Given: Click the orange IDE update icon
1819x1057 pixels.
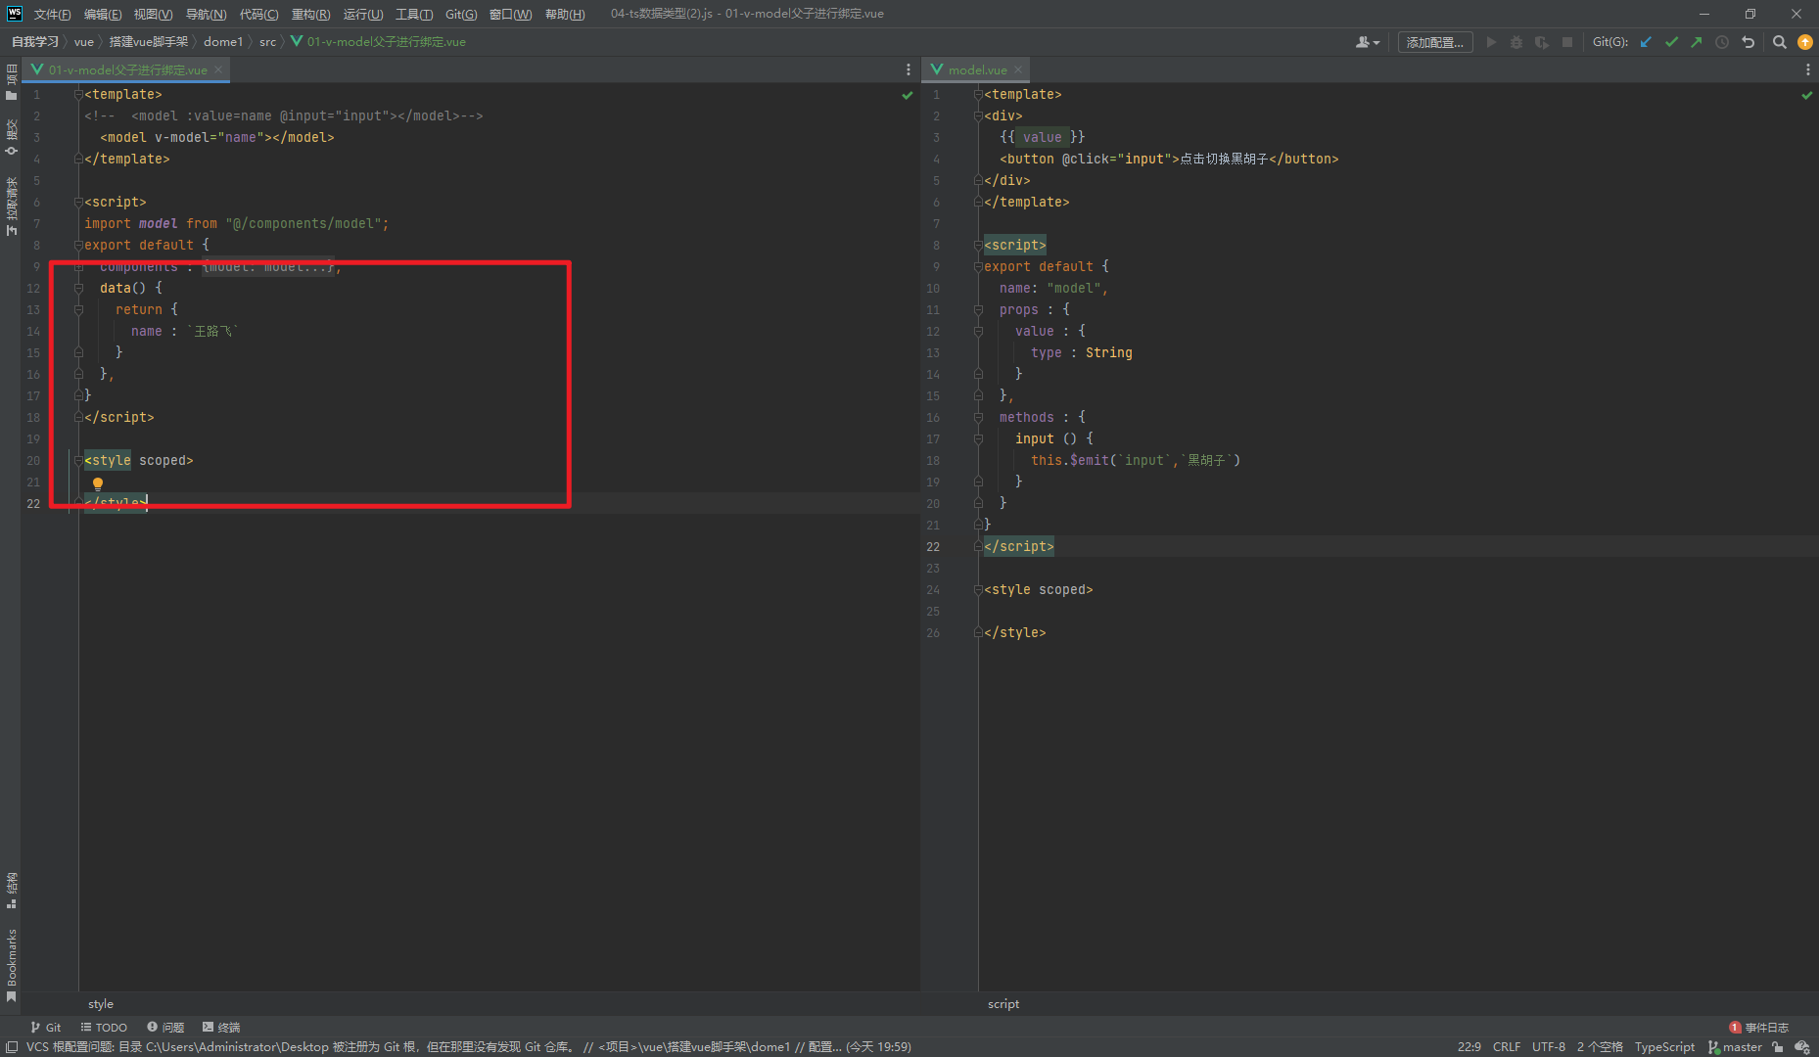Looking at the screenshot, I should pyautogui.click(x=1805, y=42).
